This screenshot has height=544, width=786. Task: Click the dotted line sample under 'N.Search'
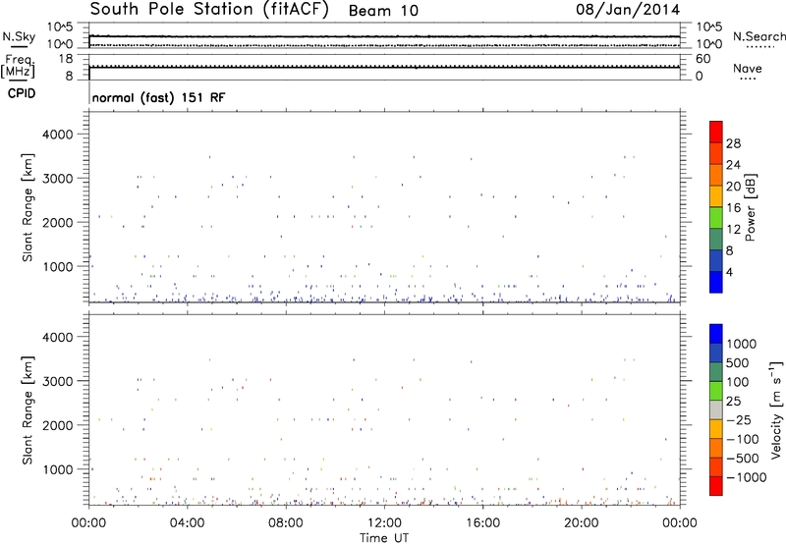tap(760, 47)
